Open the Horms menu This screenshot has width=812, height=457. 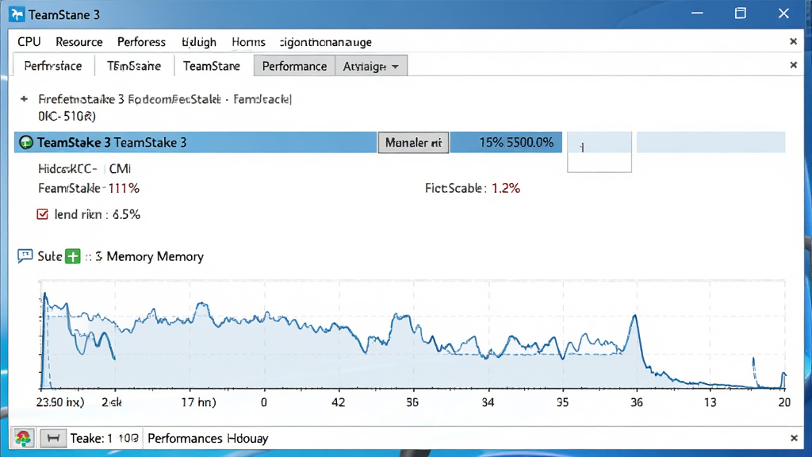(x=248, y=42)
